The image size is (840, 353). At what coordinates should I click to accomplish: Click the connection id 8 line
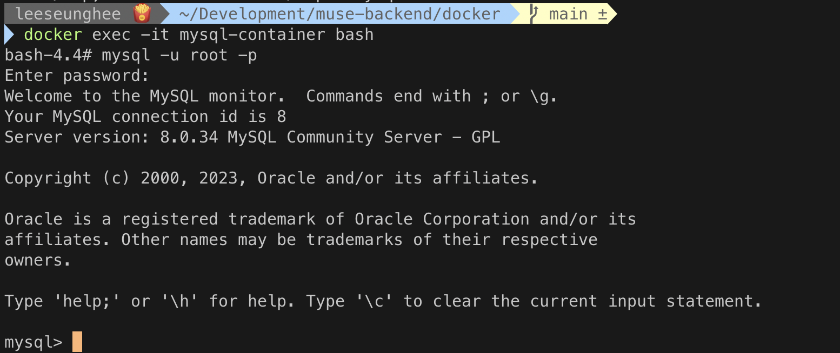pos(145,117)
